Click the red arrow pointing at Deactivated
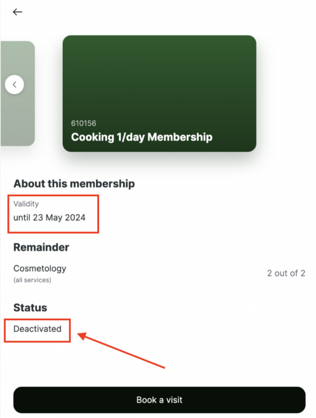The image size is (316, 418). point(122,351)
